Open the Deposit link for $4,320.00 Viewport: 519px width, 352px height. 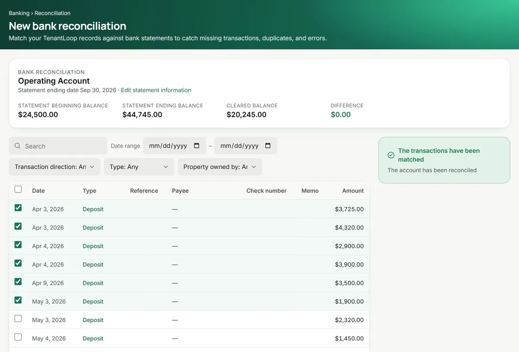(x=93, y=228)
